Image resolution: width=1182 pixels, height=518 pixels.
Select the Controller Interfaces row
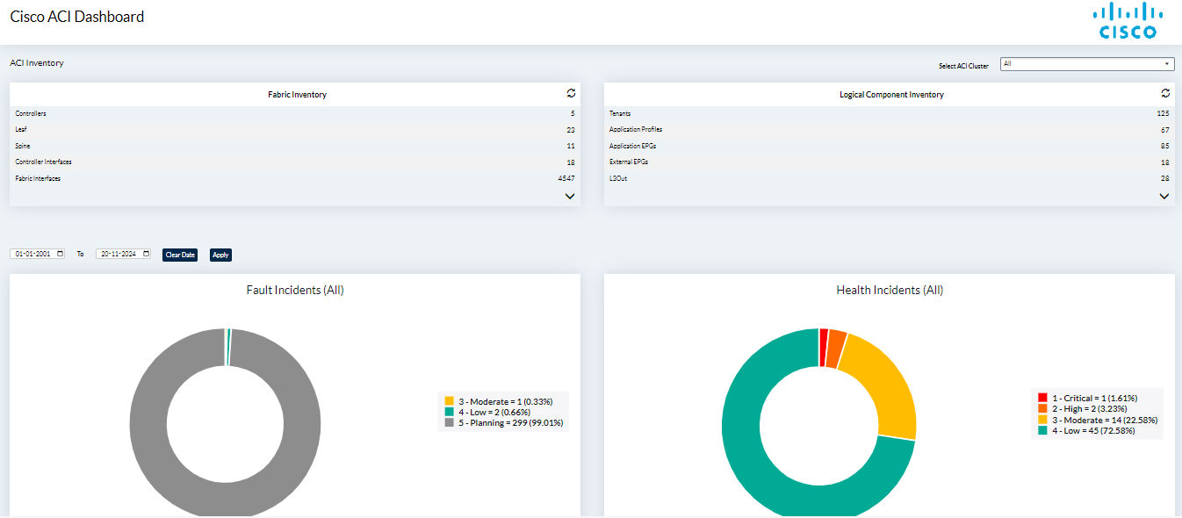tap(295, 162)
